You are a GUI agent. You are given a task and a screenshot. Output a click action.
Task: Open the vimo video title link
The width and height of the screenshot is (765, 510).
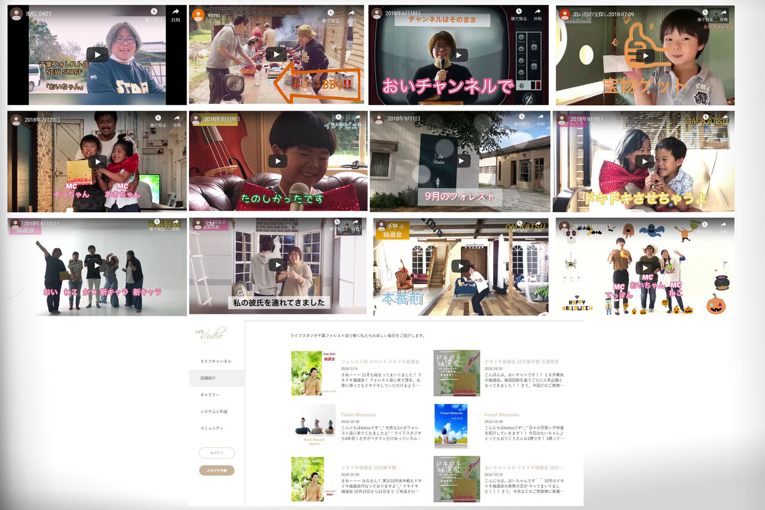point(214,14)
